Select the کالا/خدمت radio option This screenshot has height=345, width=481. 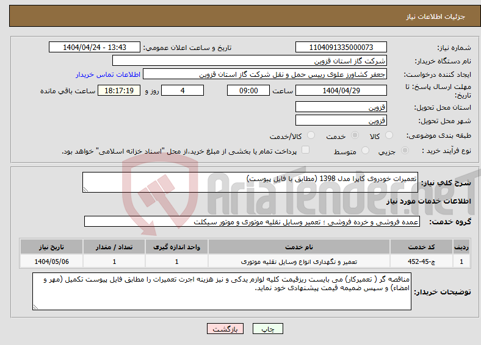coord(311,135)
